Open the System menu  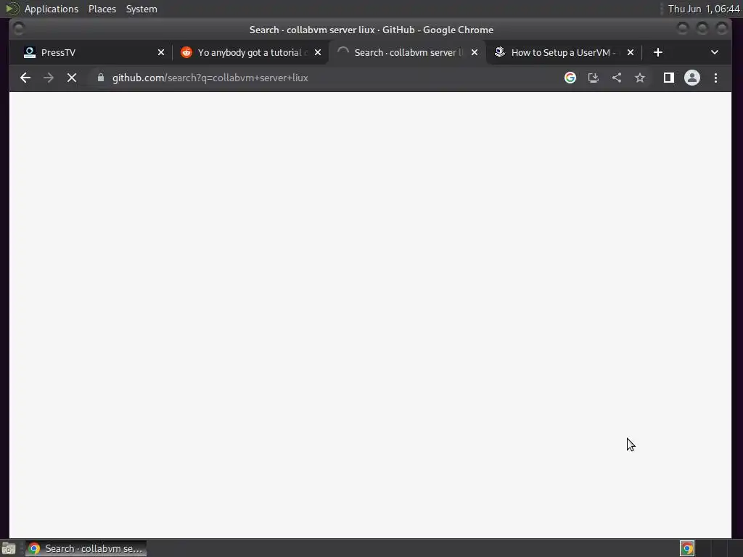click(x=141, y=9)
